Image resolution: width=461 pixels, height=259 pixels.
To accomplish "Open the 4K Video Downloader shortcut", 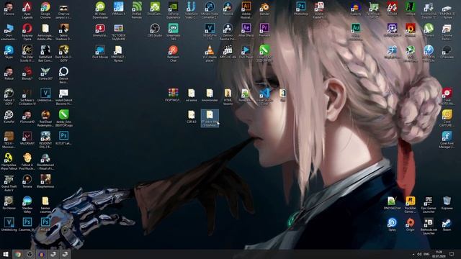I will click(x=100, y=9).
